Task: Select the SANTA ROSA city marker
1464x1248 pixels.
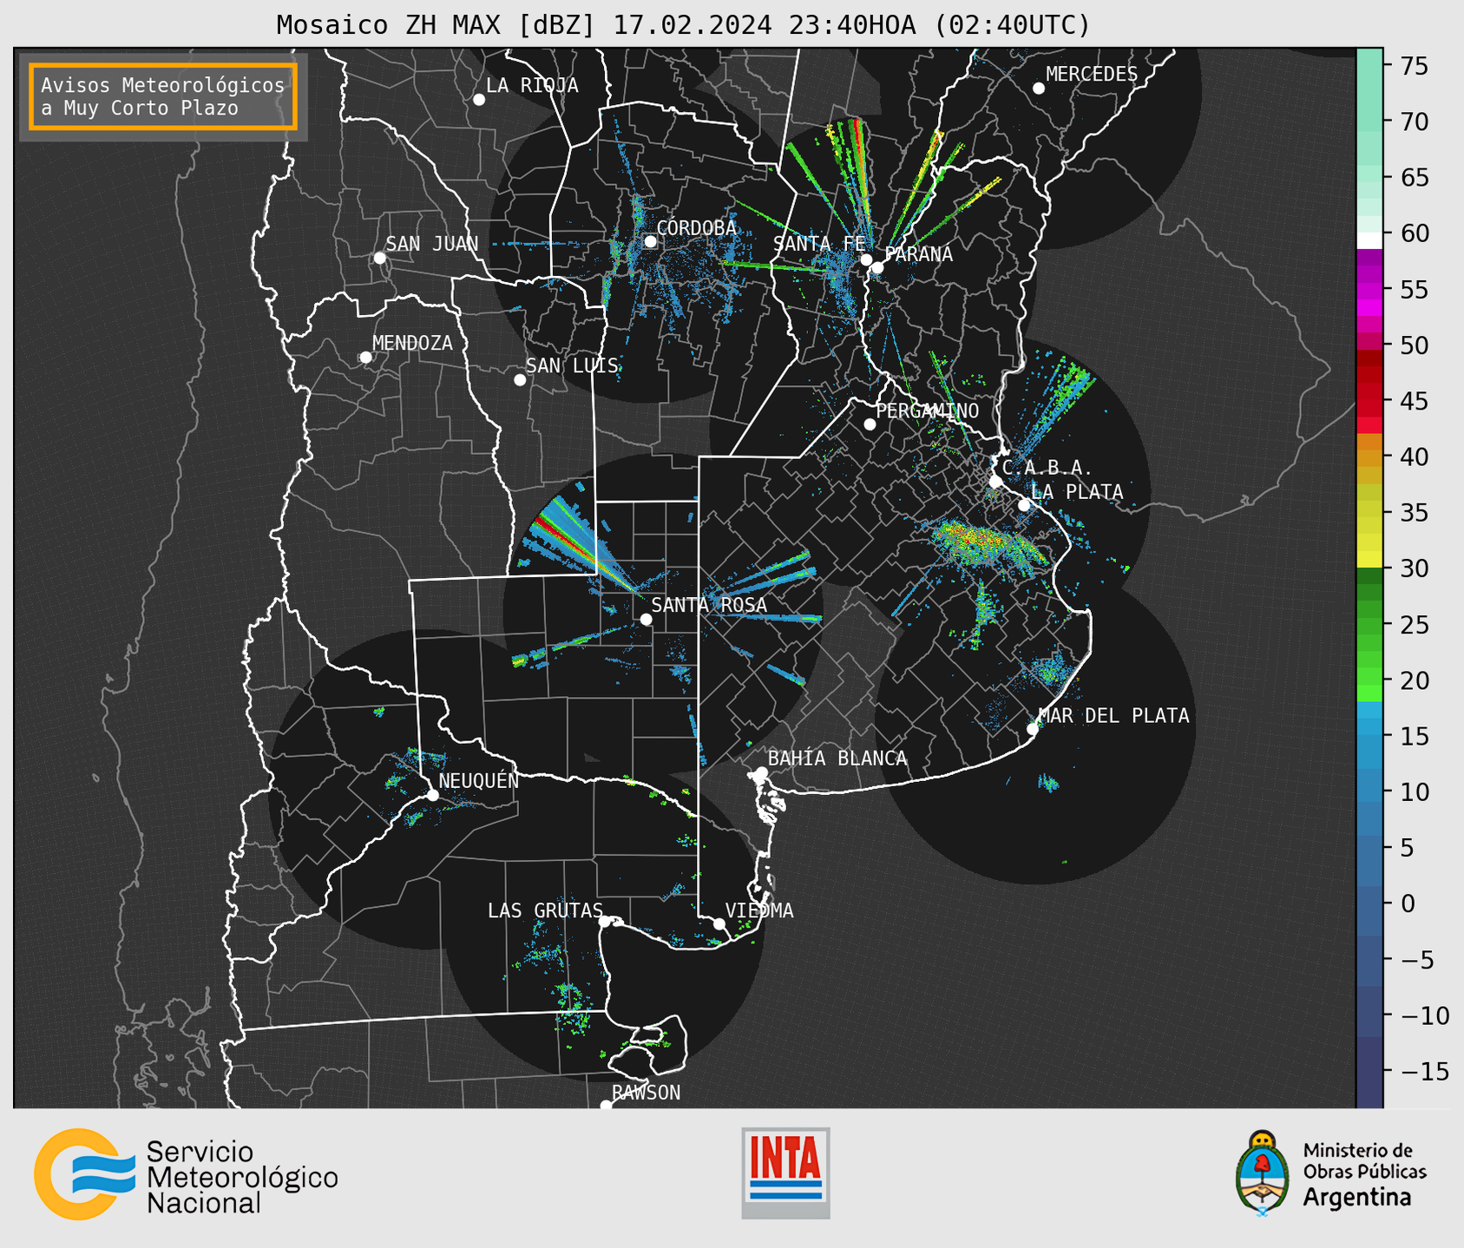Action: point(646,619)
